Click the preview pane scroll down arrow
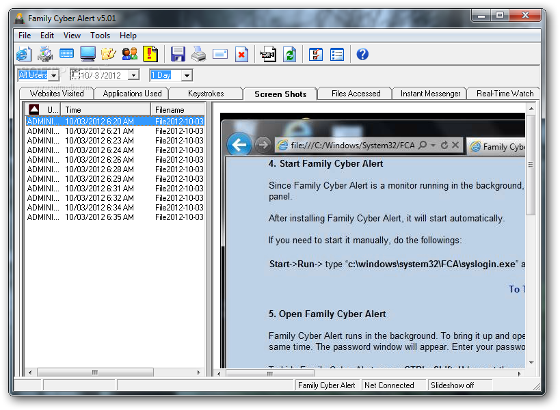The image size is (560, 410). 531,363
